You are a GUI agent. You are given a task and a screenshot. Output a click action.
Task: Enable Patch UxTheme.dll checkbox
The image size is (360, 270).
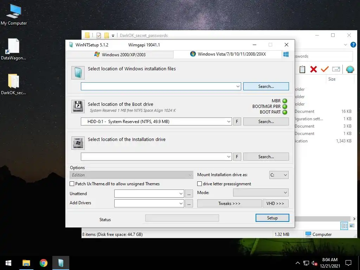[x=72, y=184]
